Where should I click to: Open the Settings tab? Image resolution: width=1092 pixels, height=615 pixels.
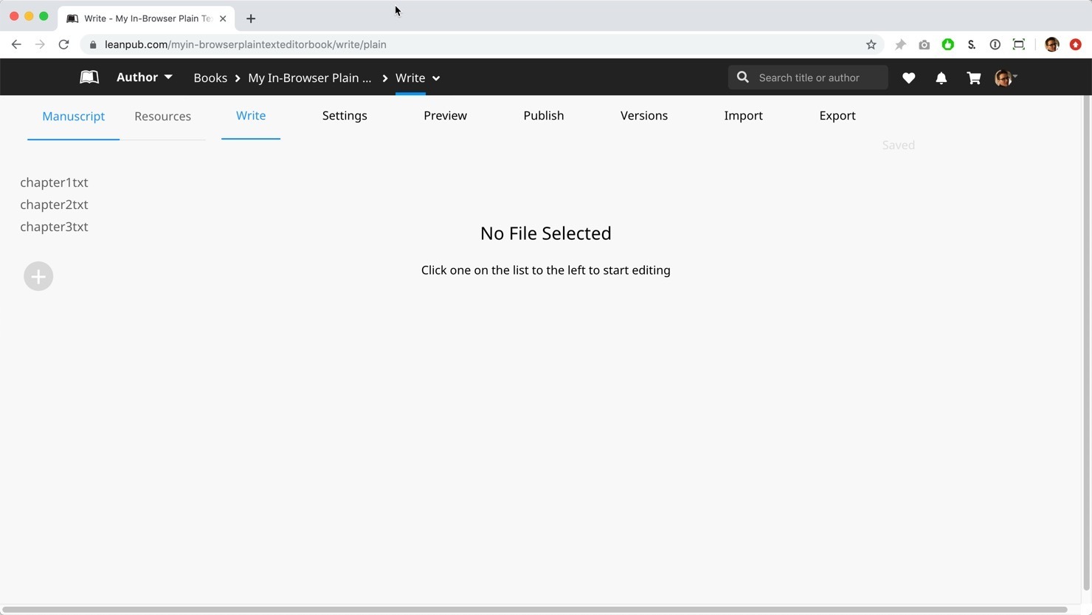pos(345,115)
